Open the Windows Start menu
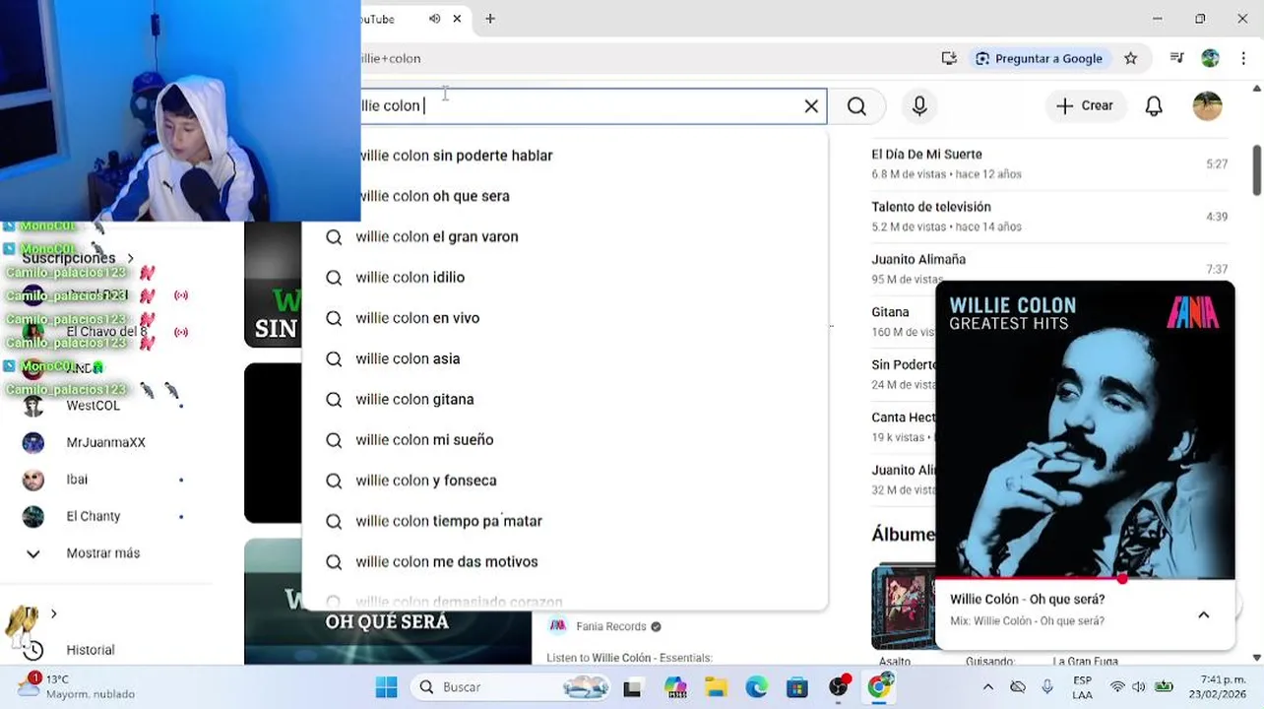 click(x=386, y=687)
